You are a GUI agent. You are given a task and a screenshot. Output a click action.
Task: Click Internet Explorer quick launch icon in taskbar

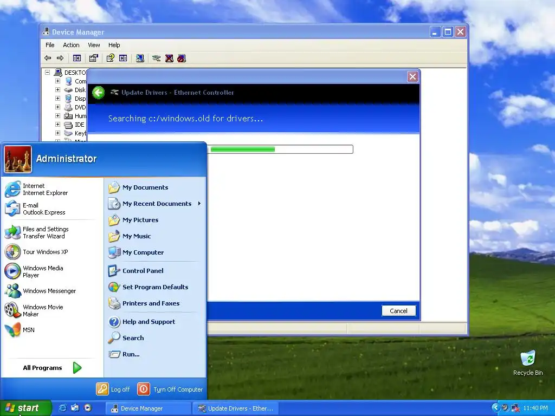point(62,408)
